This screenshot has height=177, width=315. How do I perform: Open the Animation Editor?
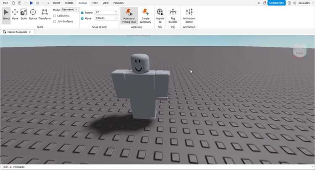189,16
